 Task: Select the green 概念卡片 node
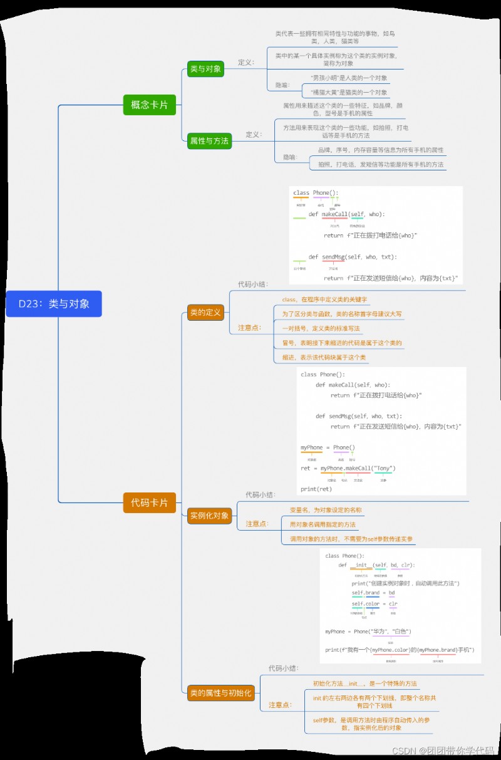[x=149, y=105]
